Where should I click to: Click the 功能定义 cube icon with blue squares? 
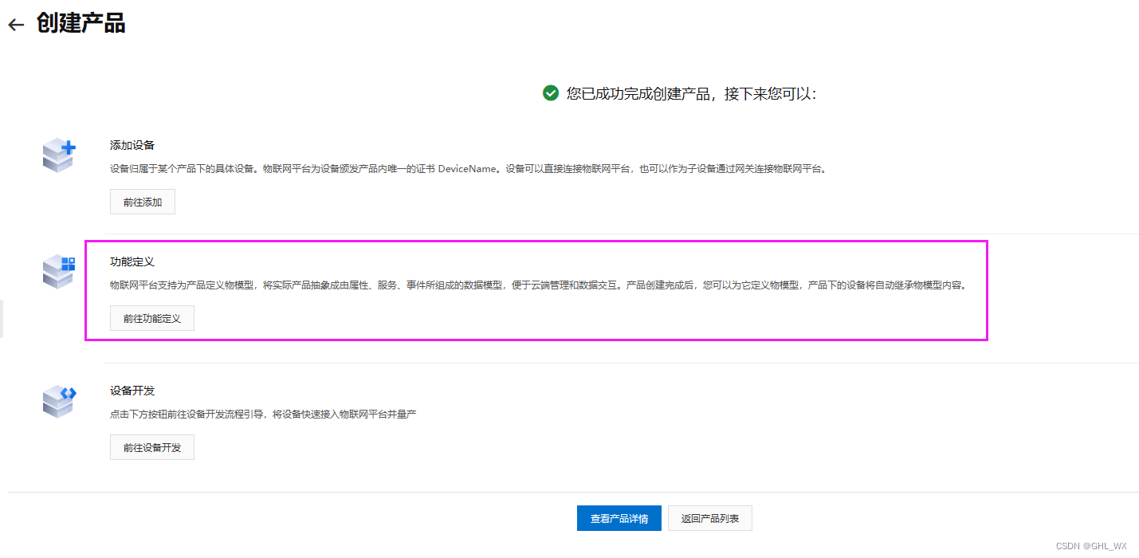click(x=58, y=273)
